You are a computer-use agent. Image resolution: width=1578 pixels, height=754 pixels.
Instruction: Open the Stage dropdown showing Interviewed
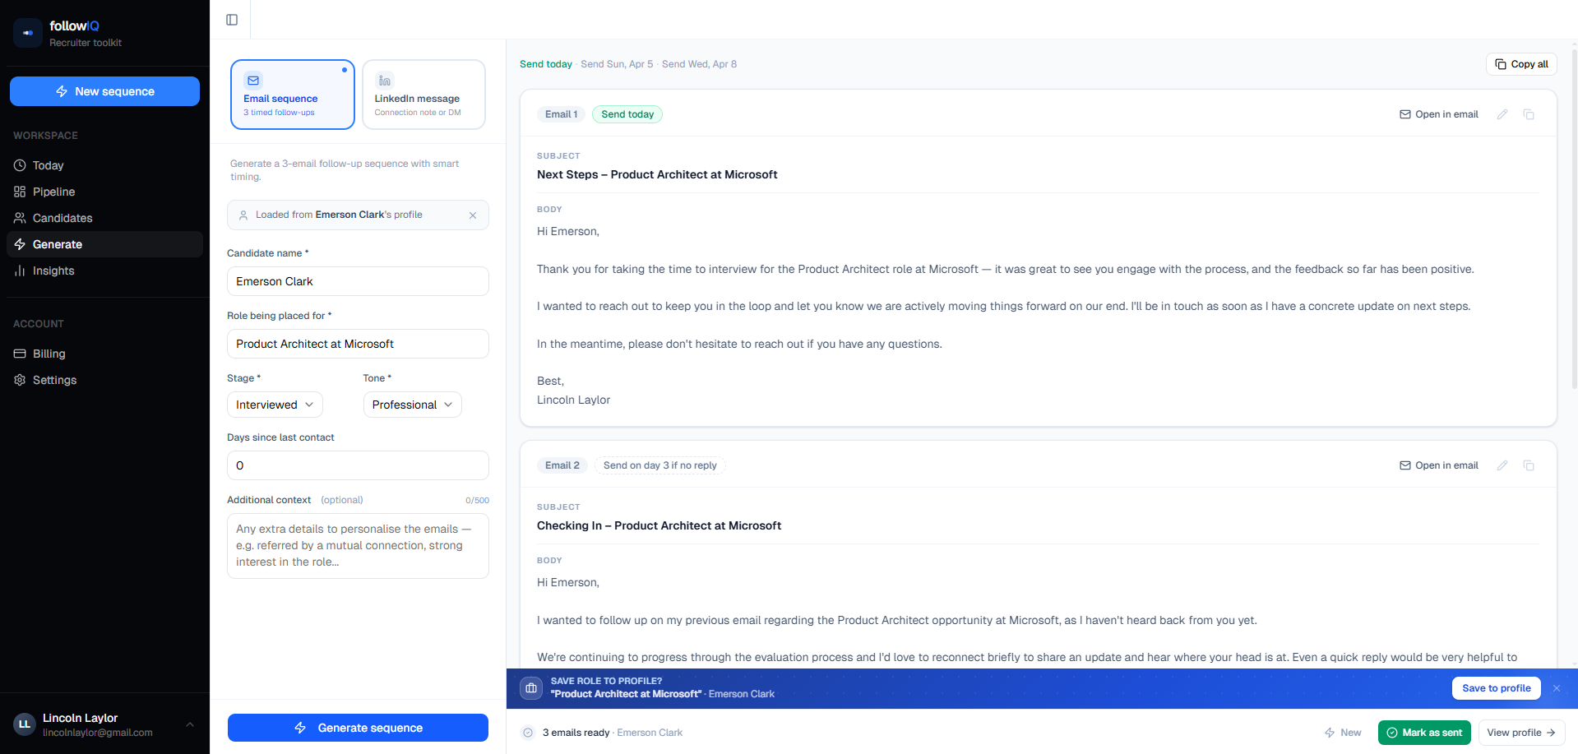pyautogui.click(x=275, y=405)
